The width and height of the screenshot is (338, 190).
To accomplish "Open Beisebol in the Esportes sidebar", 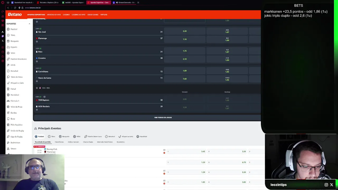I will point(14,71).
